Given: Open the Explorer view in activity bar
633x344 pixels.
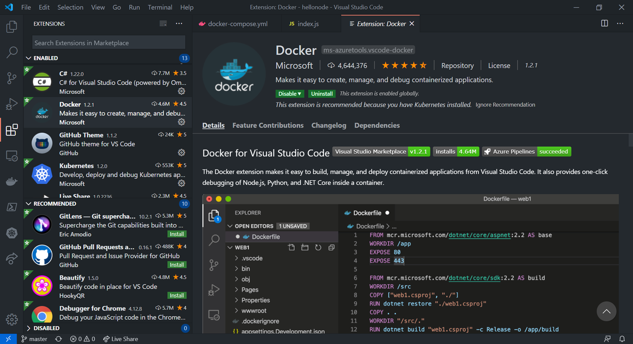Looking at the screenshot, I should click(12, 27).
